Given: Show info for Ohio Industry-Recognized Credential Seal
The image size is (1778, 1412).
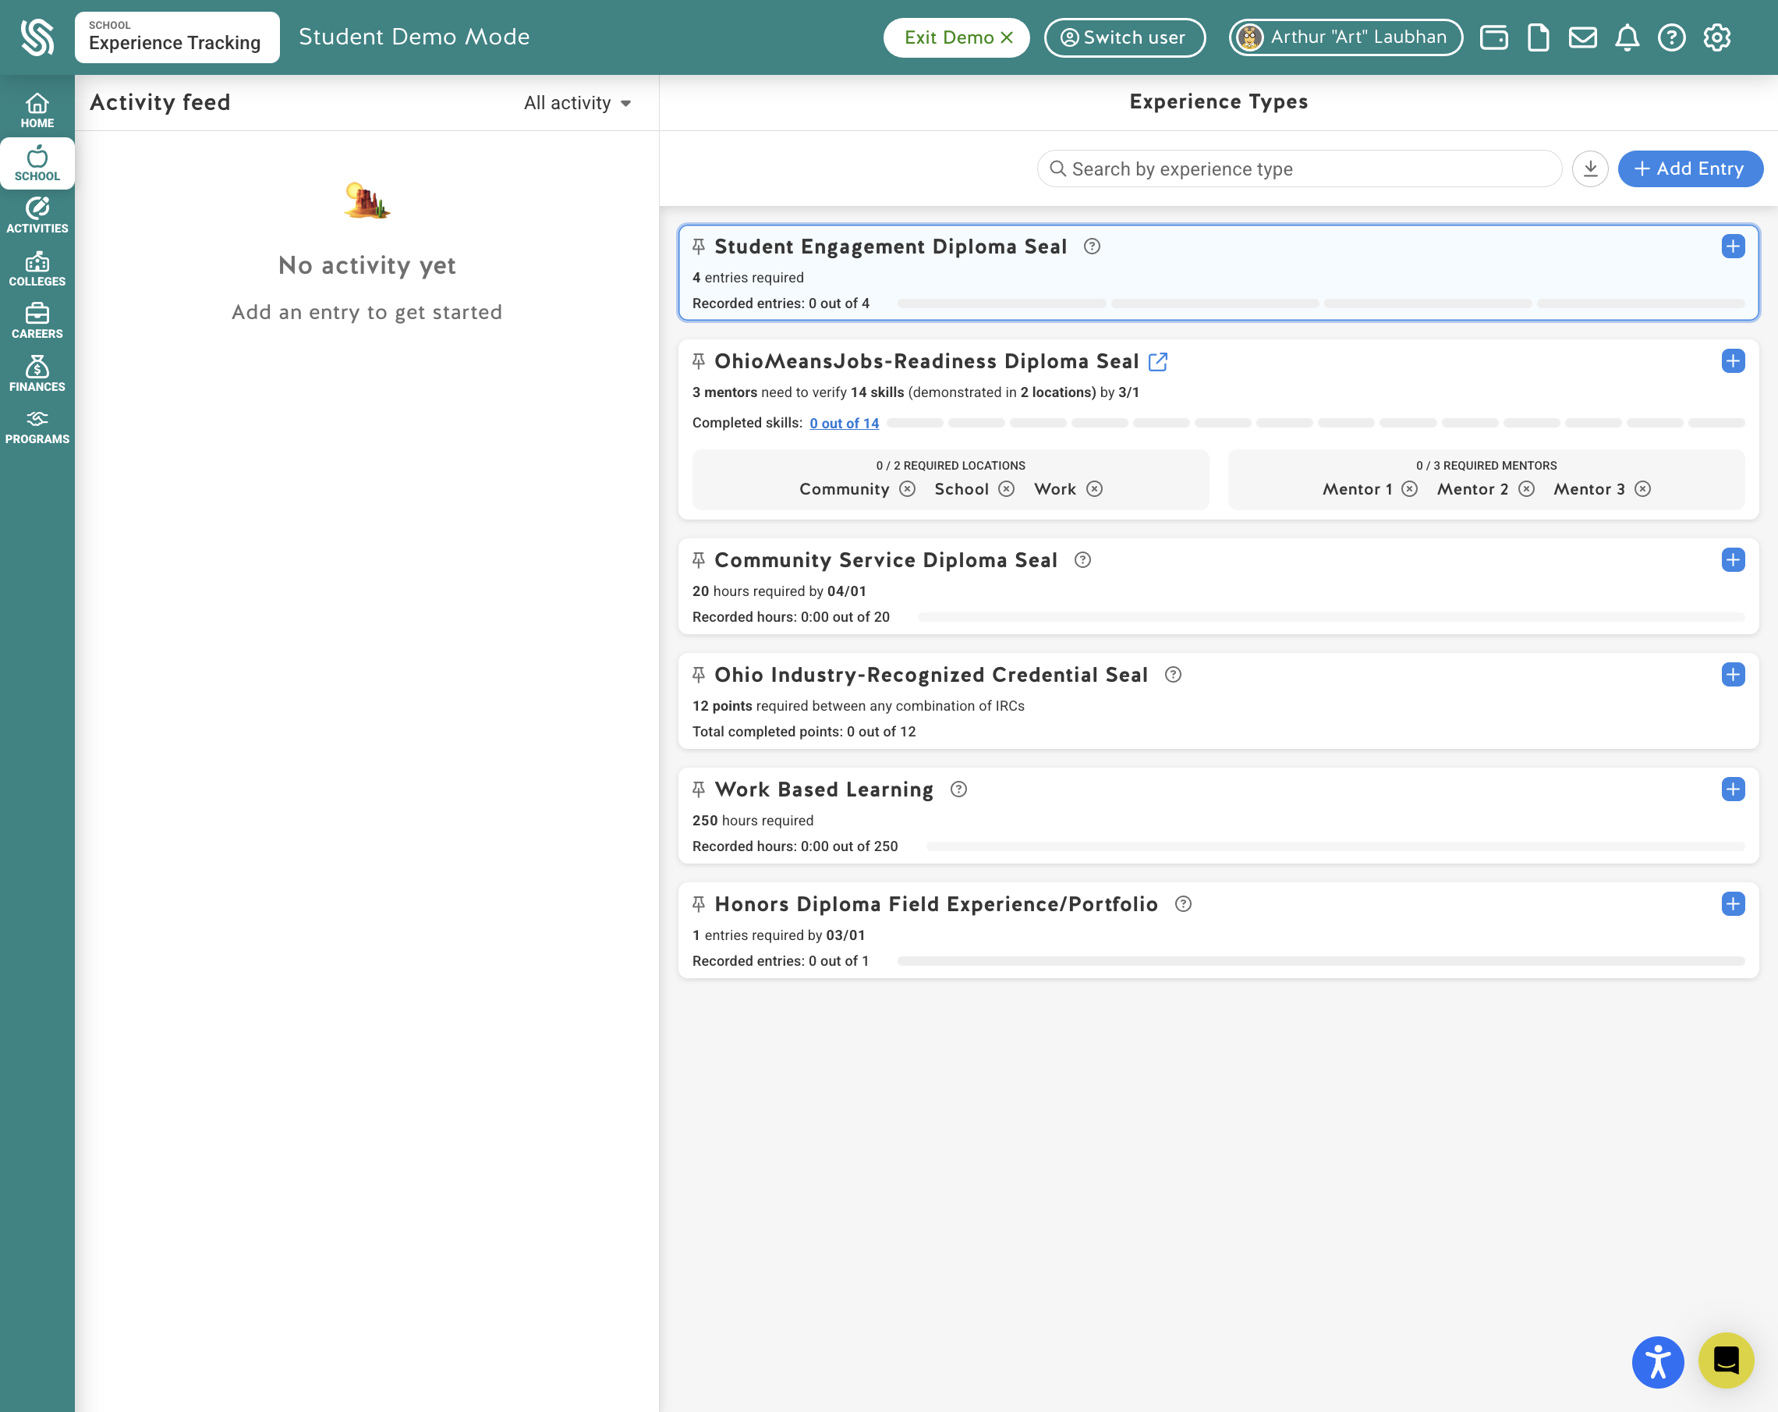Looking at the screenshot, I should click(x=1173, y=675).
